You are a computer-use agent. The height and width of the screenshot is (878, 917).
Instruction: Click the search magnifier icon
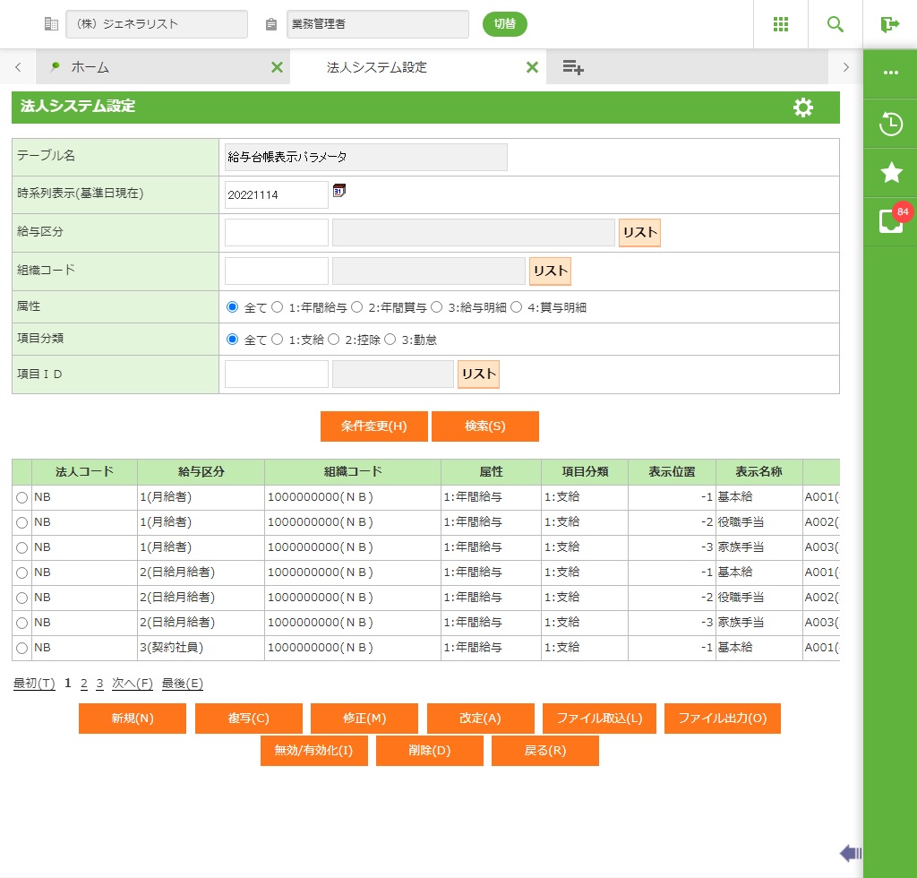tap(836, 24)
